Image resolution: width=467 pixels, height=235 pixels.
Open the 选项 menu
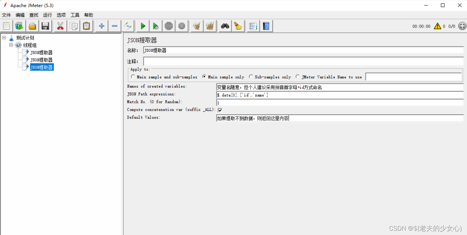pyautogui.click(x=61, y=15)
